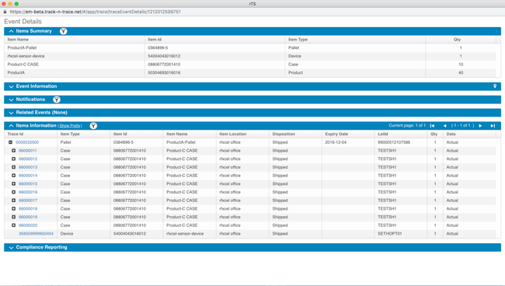
Task: Collapse pallet 5000033500 tree row
Action: (x=10, y=142)
